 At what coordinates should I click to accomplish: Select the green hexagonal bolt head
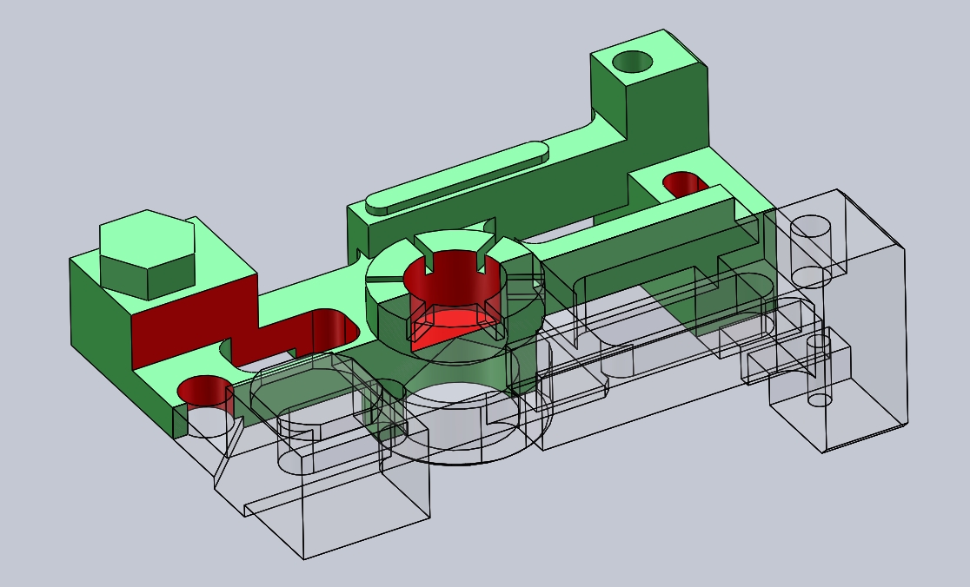(147, 254)
